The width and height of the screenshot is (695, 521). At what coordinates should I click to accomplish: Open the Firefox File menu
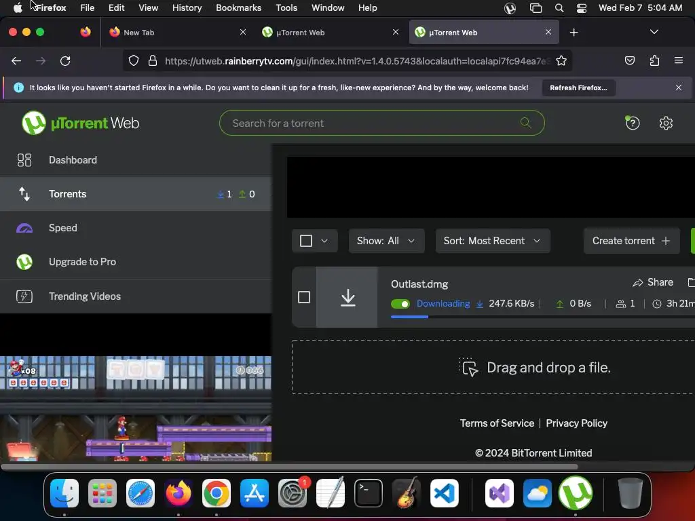point(88,8)
